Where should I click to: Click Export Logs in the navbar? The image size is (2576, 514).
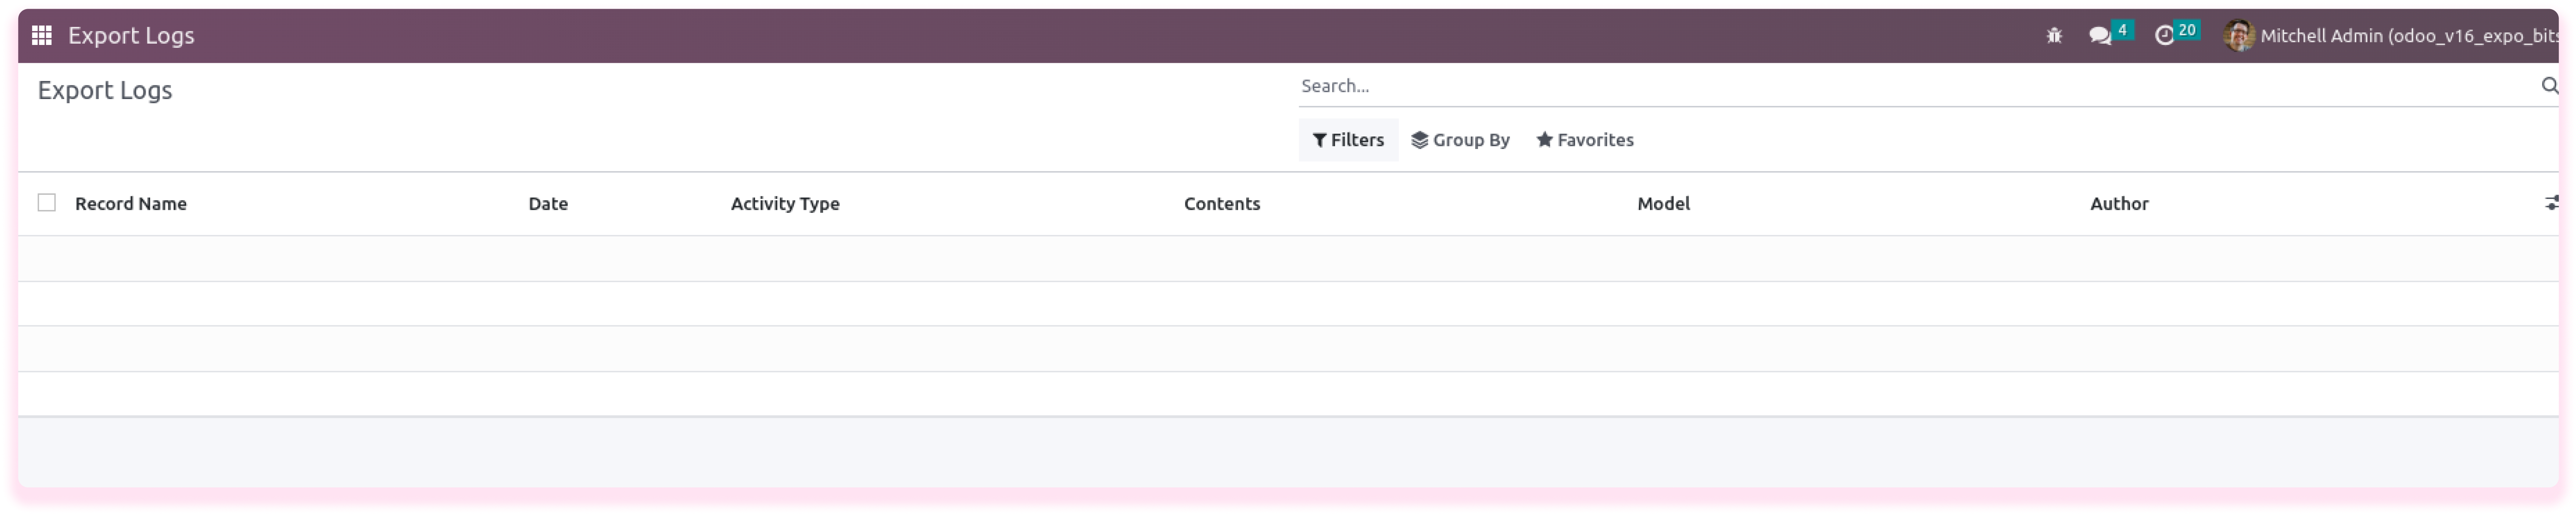131,36
